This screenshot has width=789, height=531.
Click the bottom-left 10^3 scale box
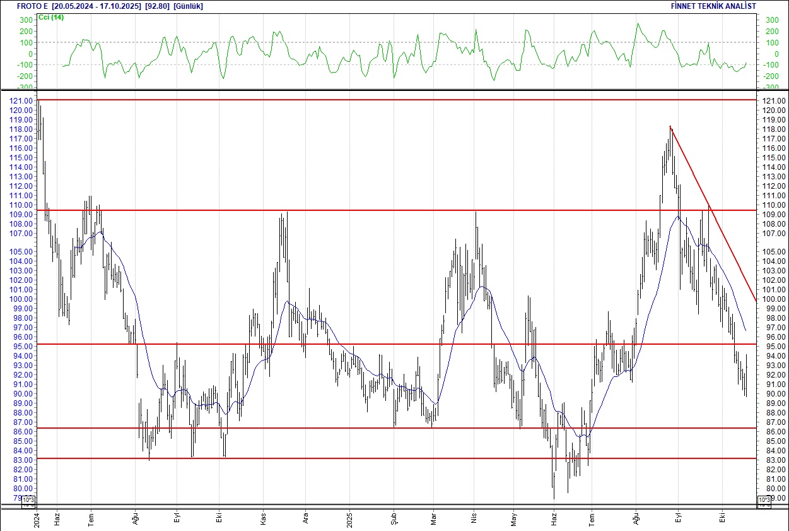pos(29,501)
